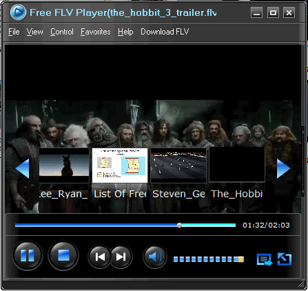The height and width of the screenshot is (291, 308).
Task: Skip to the previous track
Action: [x=100, y=257]
